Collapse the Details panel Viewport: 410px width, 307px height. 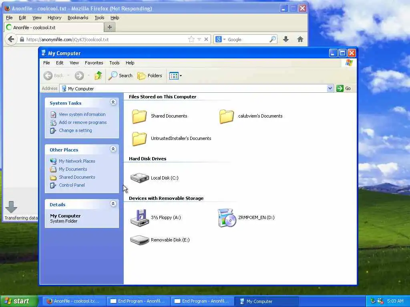tap(113, 204)
